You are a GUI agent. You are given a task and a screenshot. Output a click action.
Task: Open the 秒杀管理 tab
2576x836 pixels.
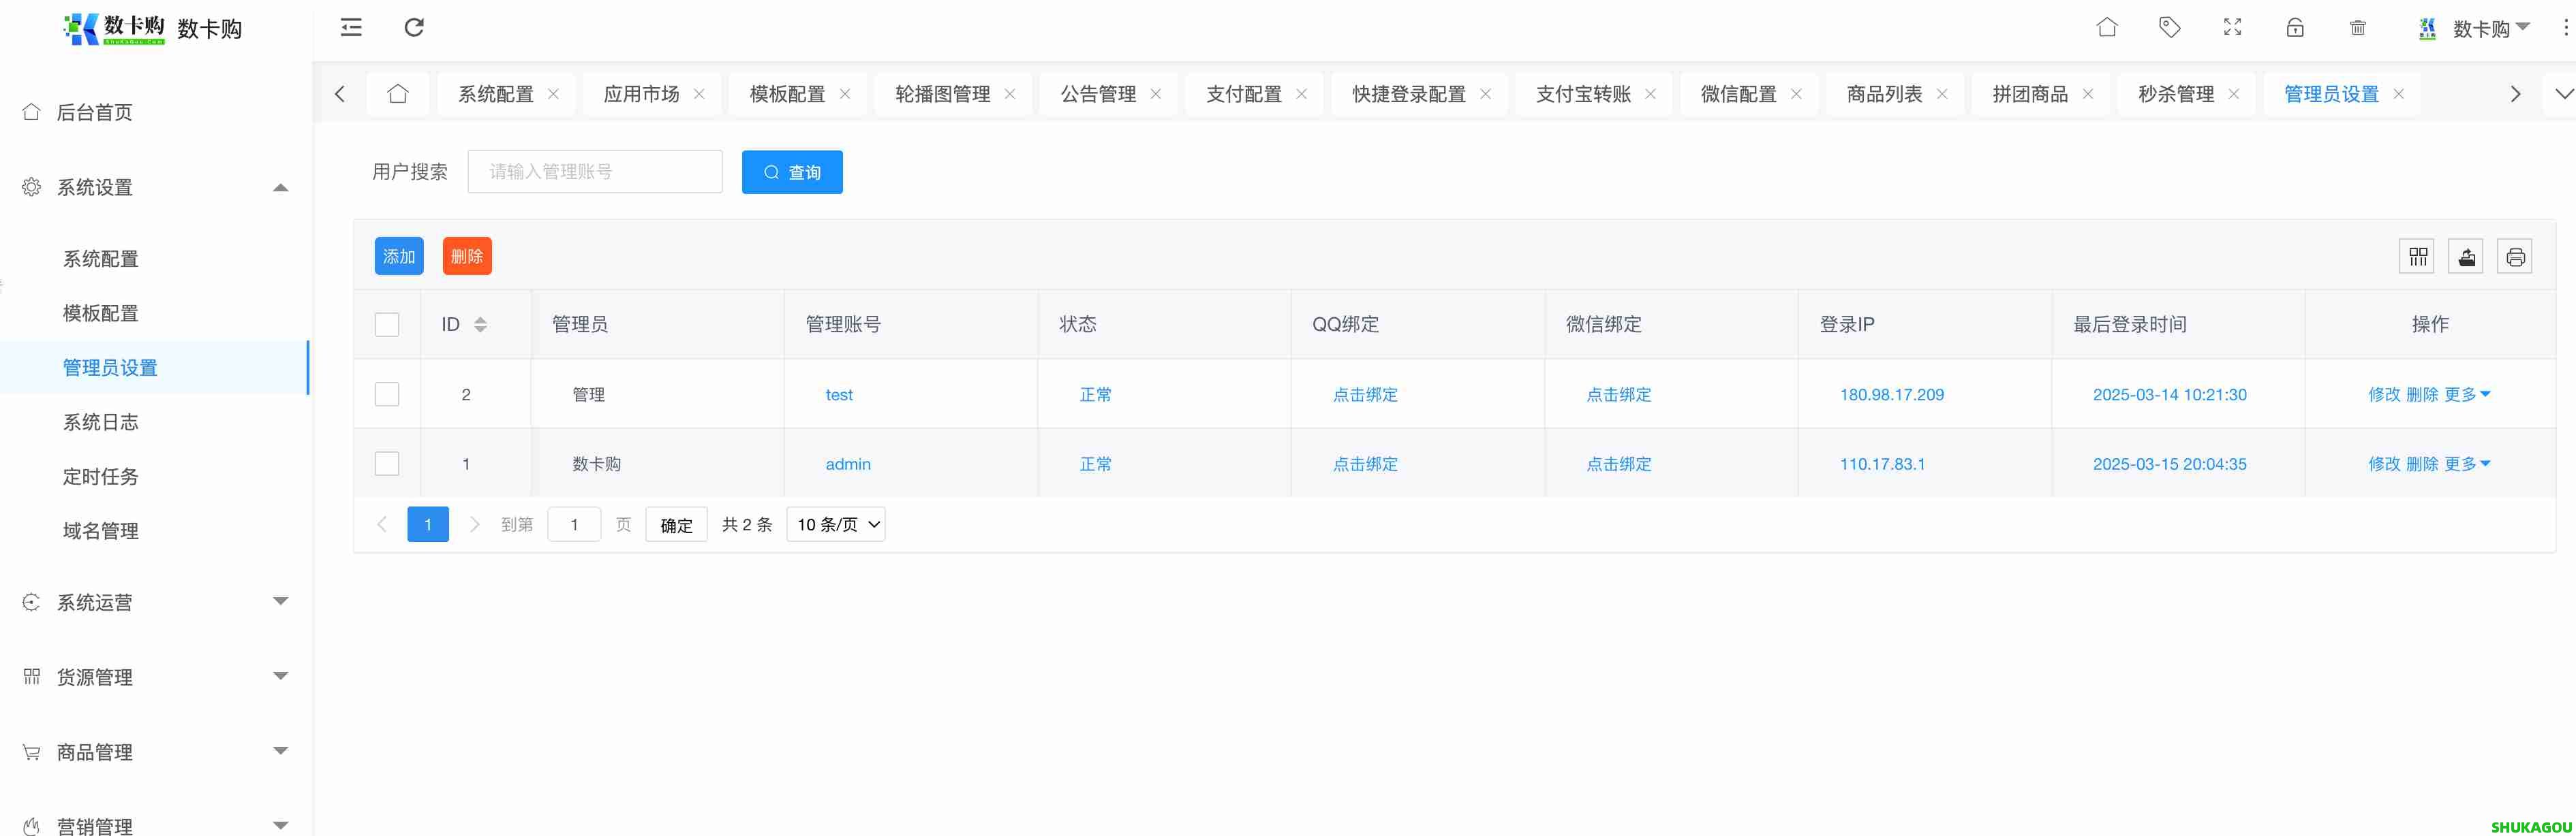[2175, 93]
